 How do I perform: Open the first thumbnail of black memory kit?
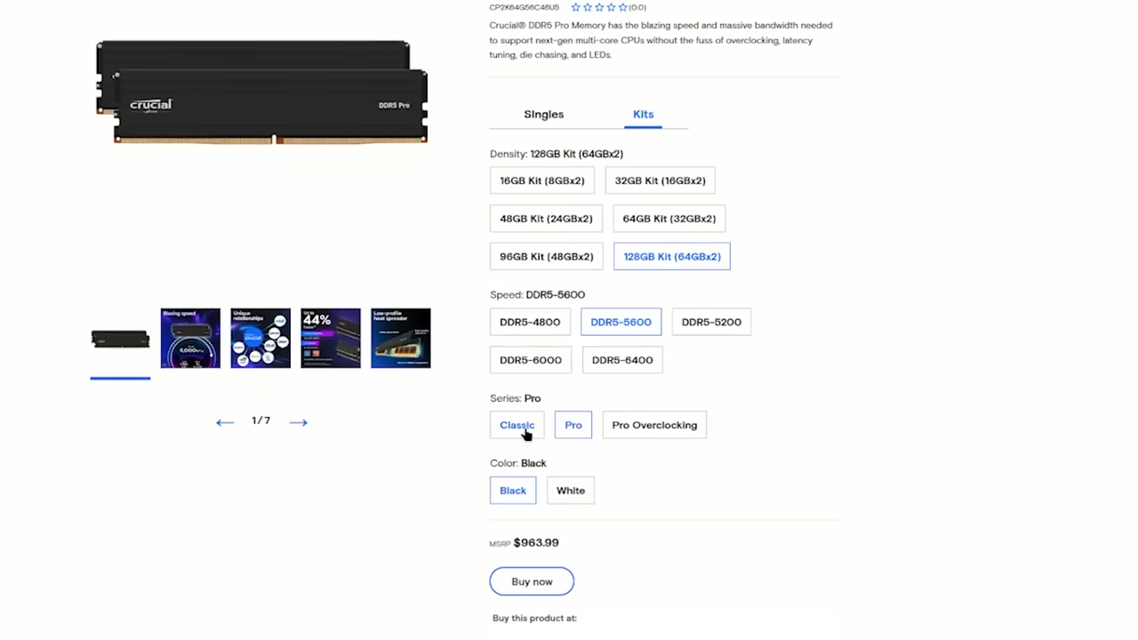(x=120, y=339)
